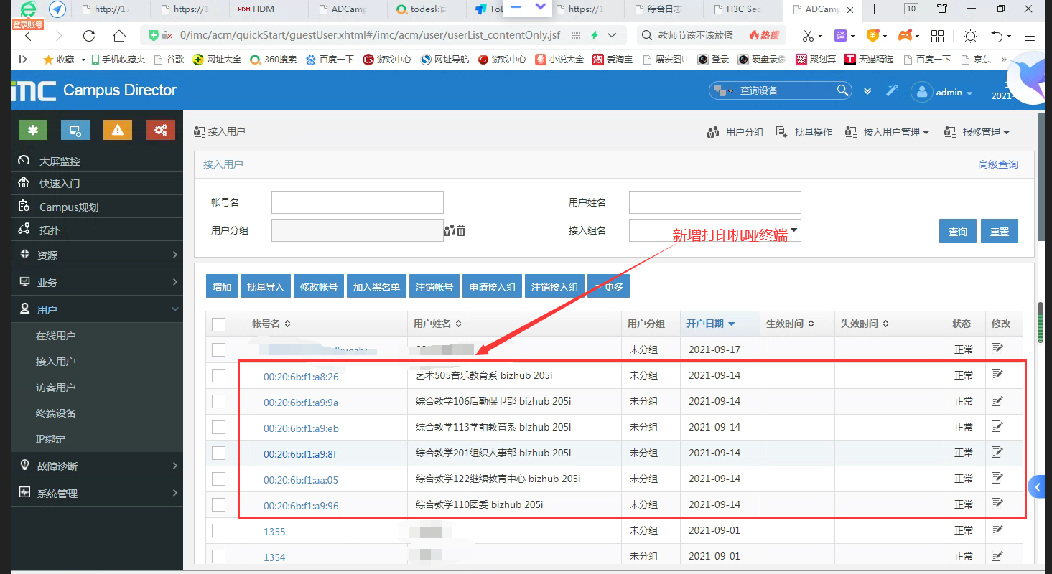Viewport: 1052px width, 574px height.
Task: Open account link 00:20:6b:f1:a8:26
Action: pos(301,376)
